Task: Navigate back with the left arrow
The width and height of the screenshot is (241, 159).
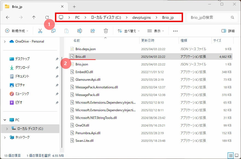Action: (8, 17)
